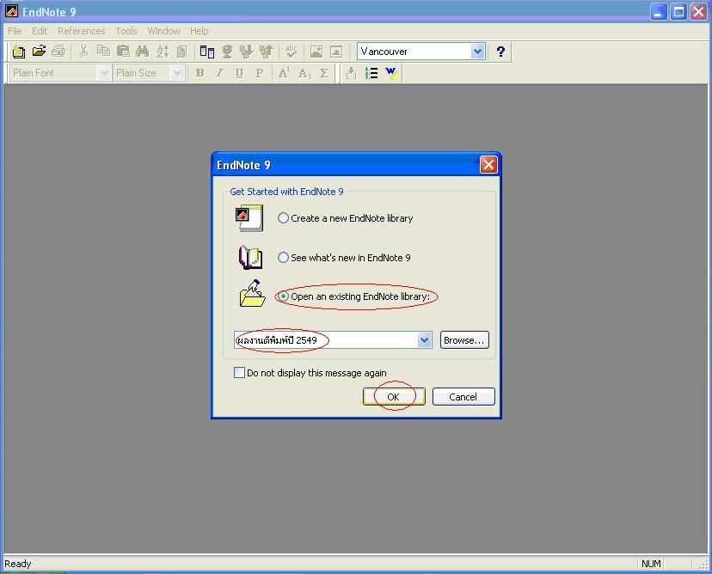This screenshot has width=712, height=574.
Task: Click the New Library toolbar icon
Action: [x=19, y=52]
